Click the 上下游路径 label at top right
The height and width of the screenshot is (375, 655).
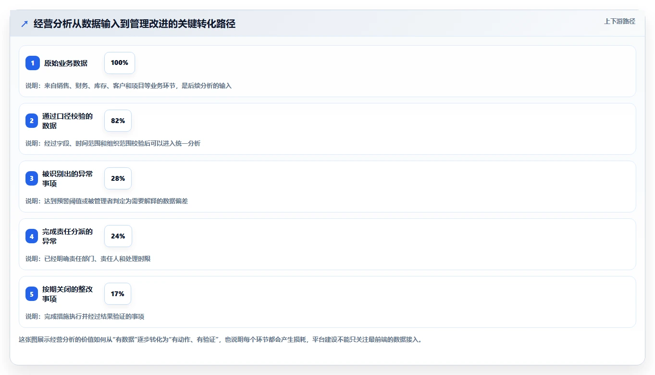point(619,21)
